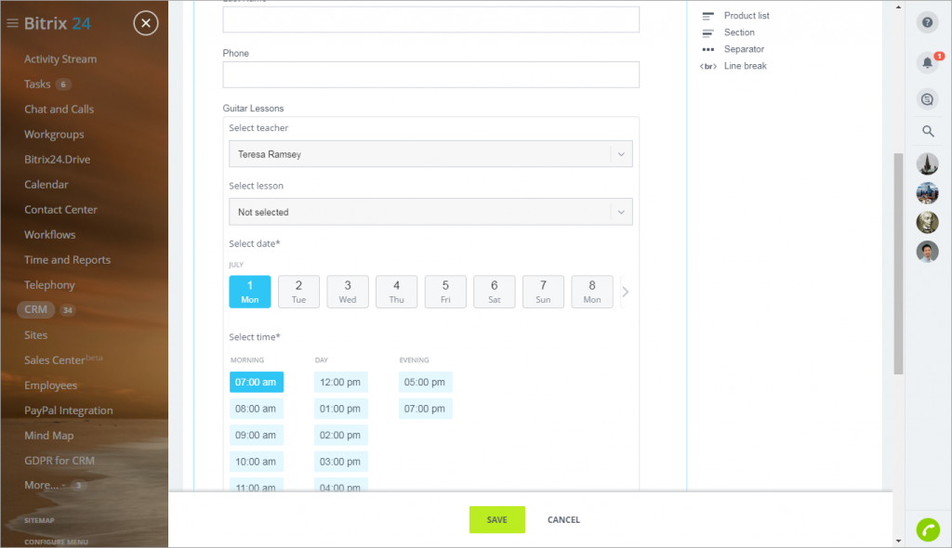Open Activity Stream in the sidebar
This screenshot has width=952, height=548.
tap(60, 59)
